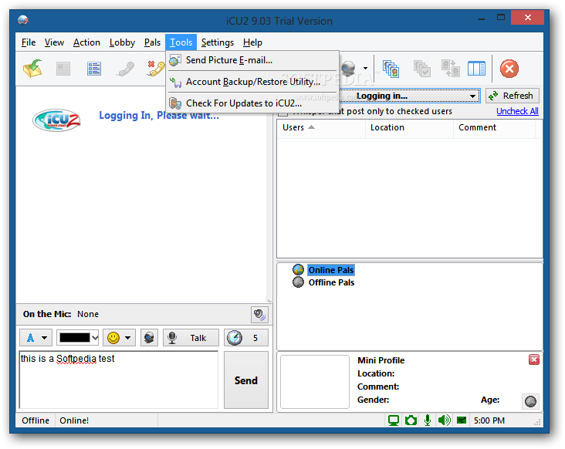Click the blue checklist toolbar icon
This screenshot has width=565, height=449.
[x=94, y=69]
